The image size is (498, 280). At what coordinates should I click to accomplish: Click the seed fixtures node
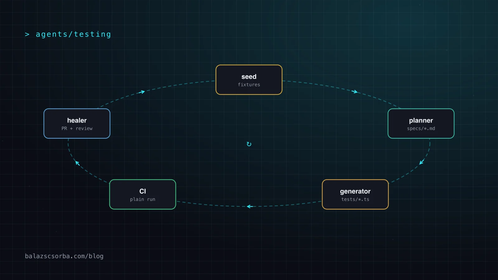pos(249,80)
